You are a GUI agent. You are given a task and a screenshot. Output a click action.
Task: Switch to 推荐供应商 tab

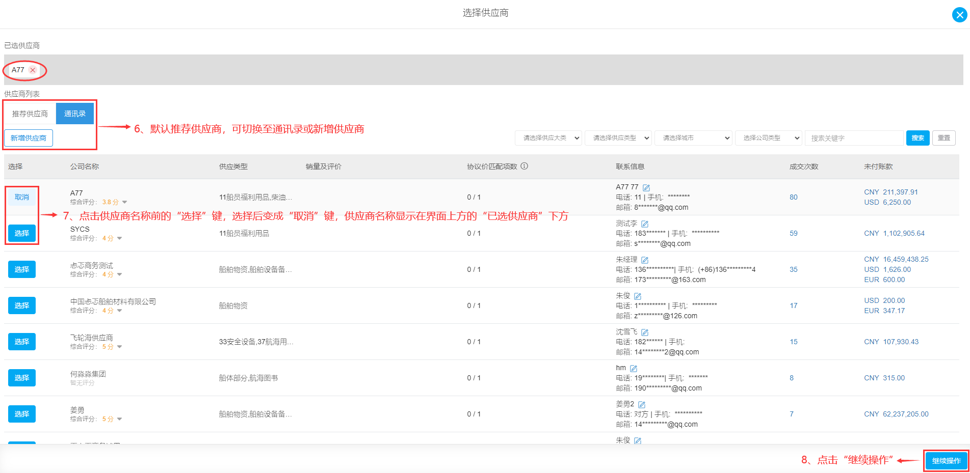(x=30, y=114)
